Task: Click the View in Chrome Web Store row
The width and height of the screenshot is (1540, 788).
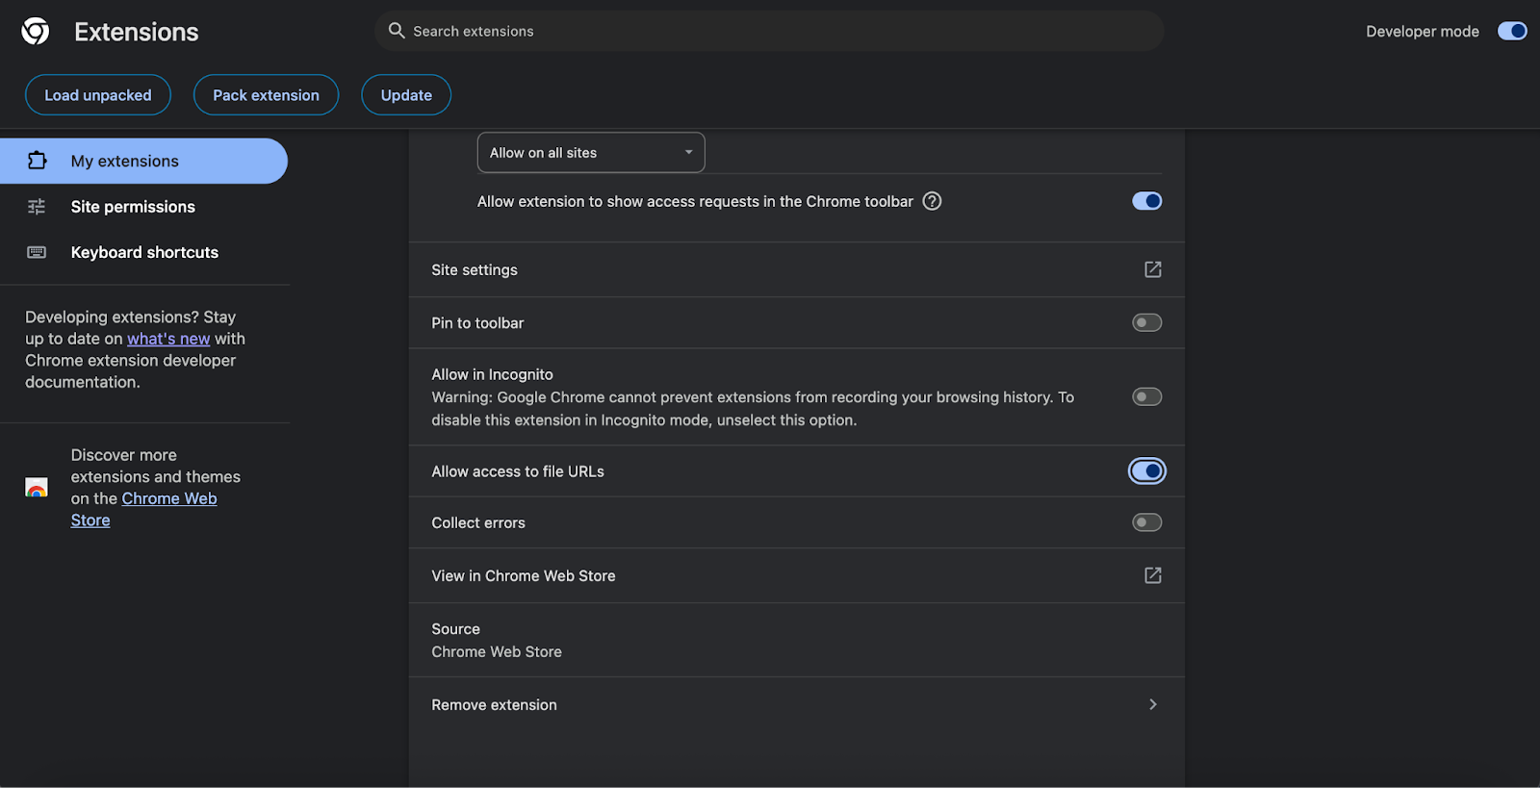Action: click(x=796, y=575)
